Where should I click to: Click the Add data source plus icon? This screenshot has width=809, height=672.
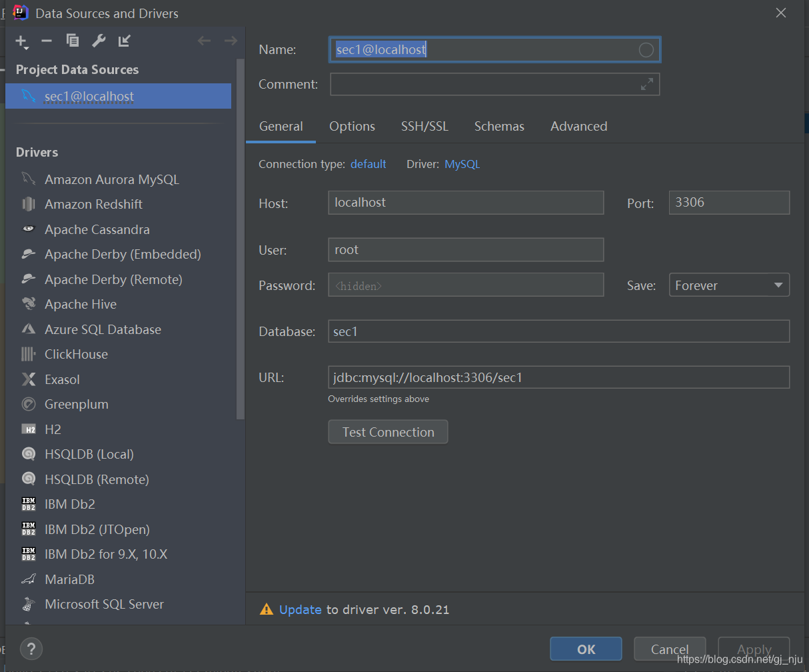pos(21,40)
